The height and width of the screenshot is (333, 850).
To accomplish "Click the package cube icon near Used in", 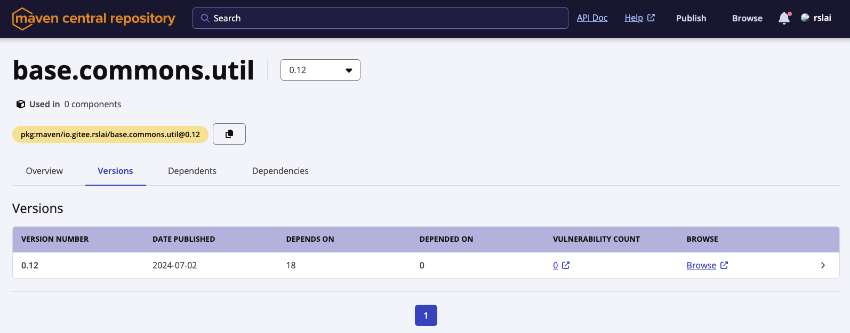I will coord(21,104).
